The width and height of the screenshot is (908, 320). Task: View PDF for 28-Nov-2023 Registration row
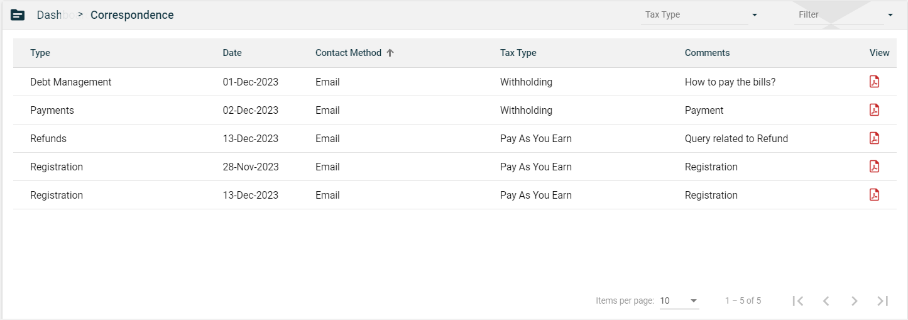tap(874, 167)
